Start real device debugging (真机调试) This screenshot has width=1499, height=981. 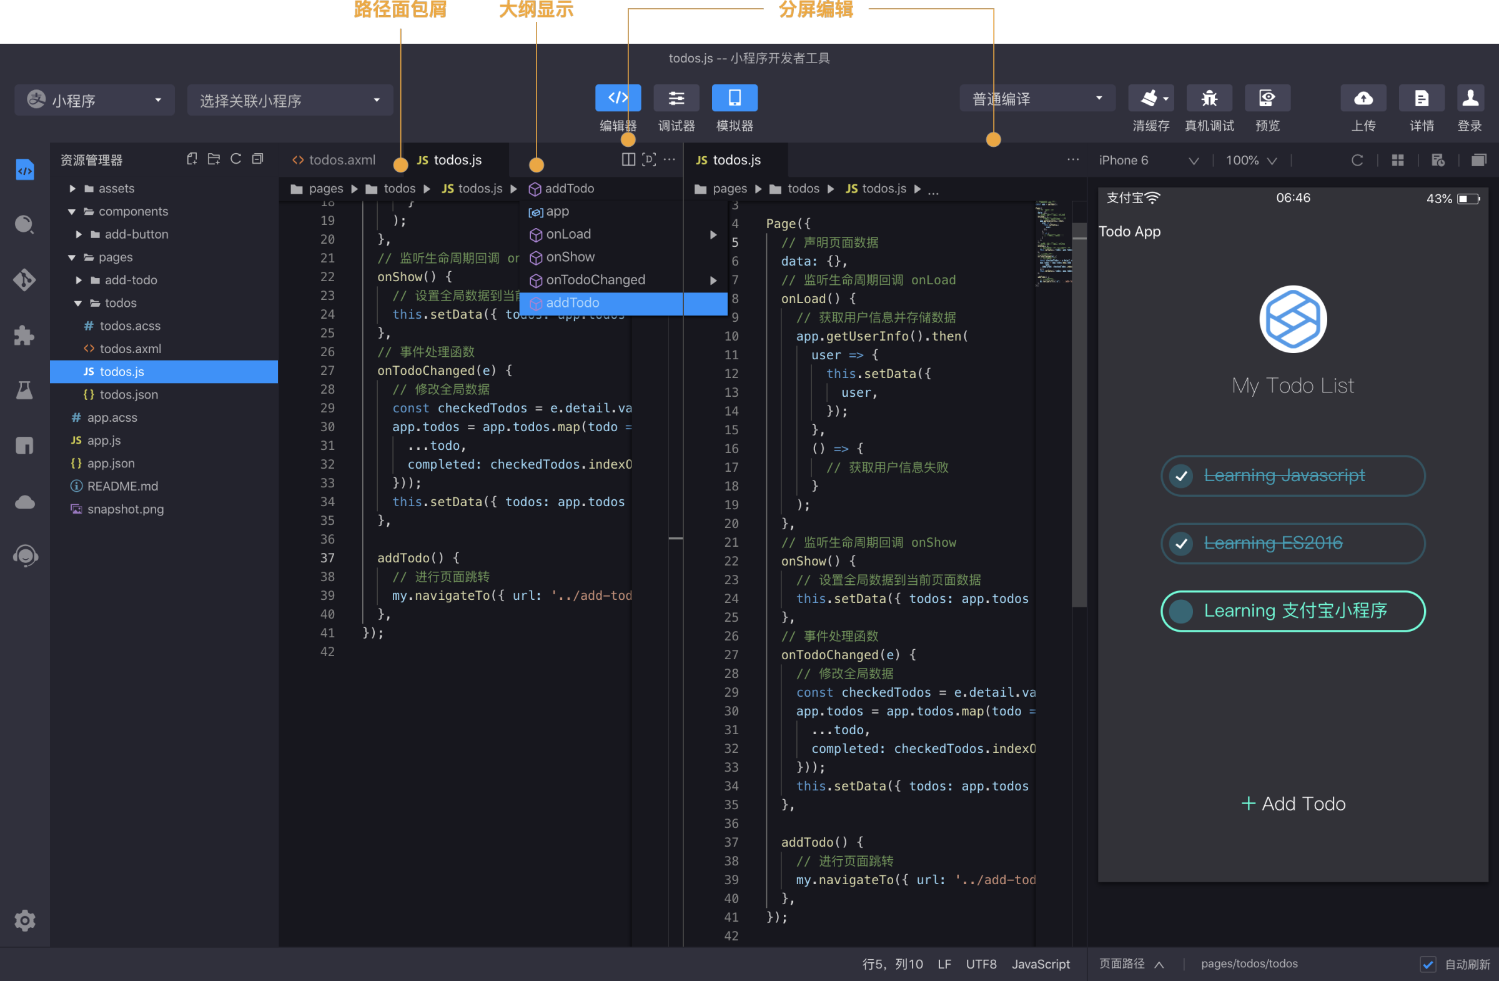point(1209,97)
